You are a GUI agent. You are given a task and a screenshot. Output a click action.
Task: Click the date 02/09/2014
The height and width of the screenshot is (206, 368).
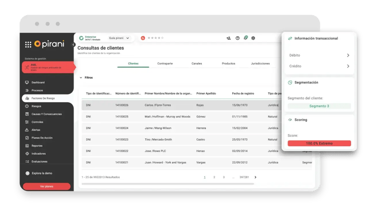tap(240, 151)
